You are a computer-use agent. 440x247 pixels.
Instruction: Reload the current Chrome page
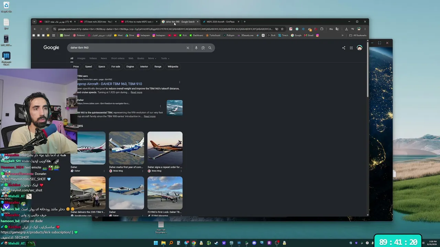coord(47,29)
